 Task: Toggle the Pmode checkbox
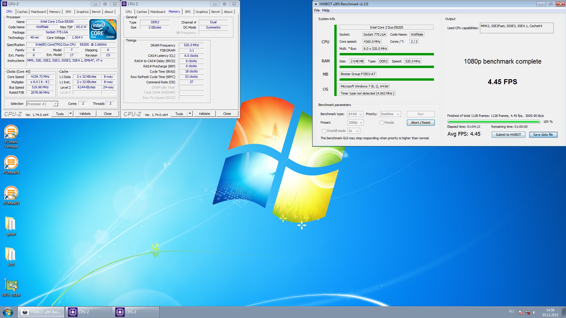(381, 122)
